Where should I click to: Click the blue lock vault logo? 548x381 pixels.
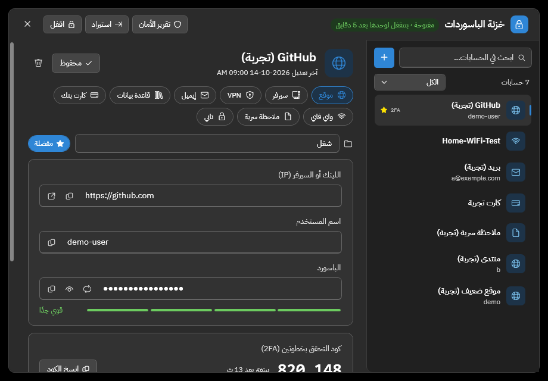tap(519, 24)
